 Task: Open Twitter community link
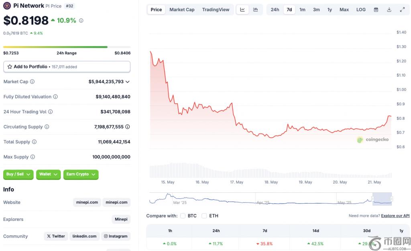click(56, 236)
